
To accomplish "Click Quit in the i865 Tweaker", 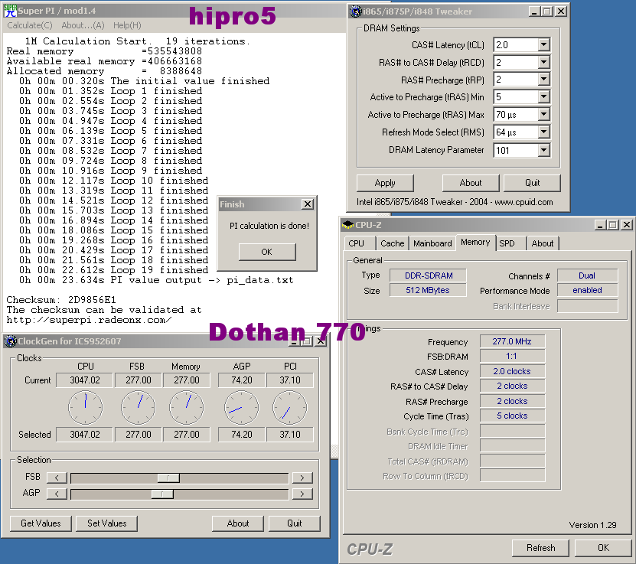I will tap(532, 183).
